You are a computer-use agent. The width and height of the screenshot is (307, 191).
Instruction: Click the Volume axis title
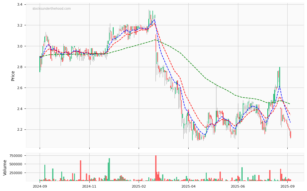pos(5,168)
